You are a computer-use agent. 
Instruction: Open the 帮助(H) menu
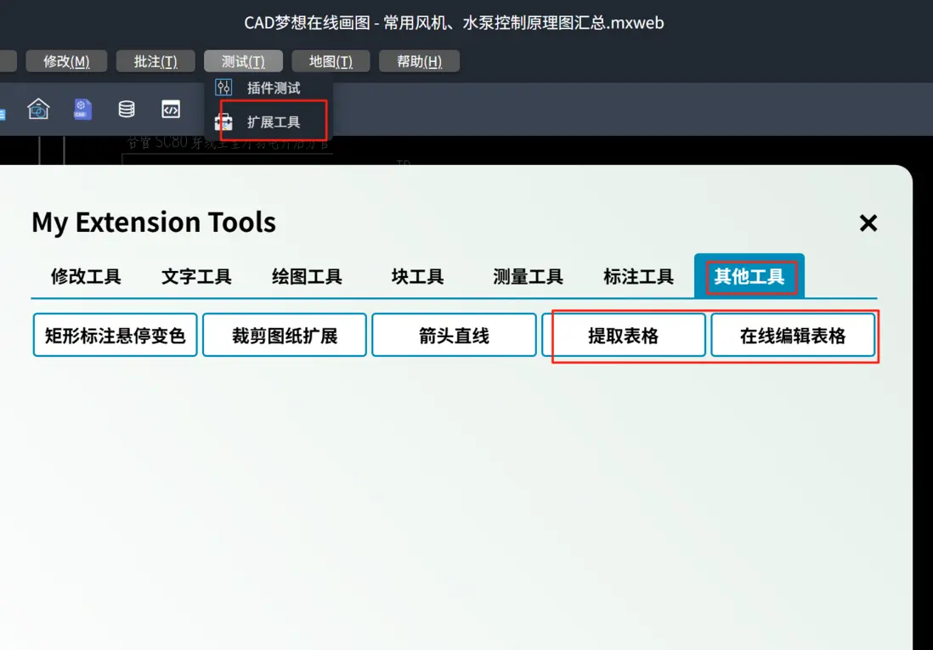tap(419, 61)
